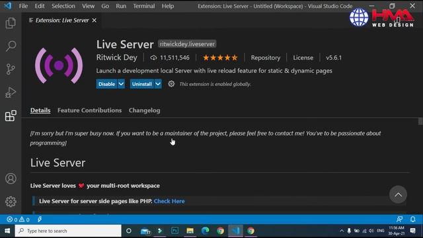Viewport: 423px width, 238px height.
Task: Follow the Check Here link
Action: pyautogui.click(x=169, y=201)
